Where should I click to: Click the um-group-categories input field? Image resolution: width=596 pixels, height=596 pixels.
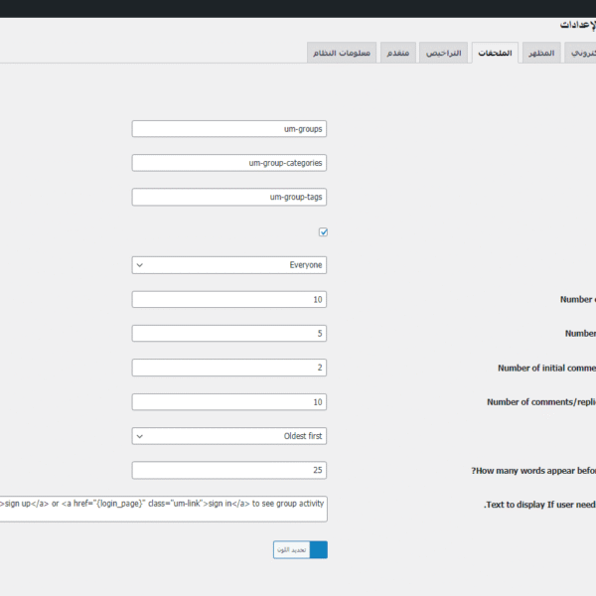(229, 163)
